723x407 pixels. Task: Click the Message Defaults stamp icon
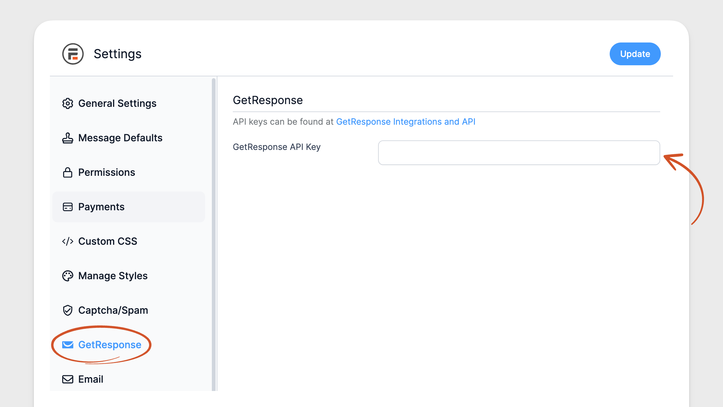pos(68,138)
